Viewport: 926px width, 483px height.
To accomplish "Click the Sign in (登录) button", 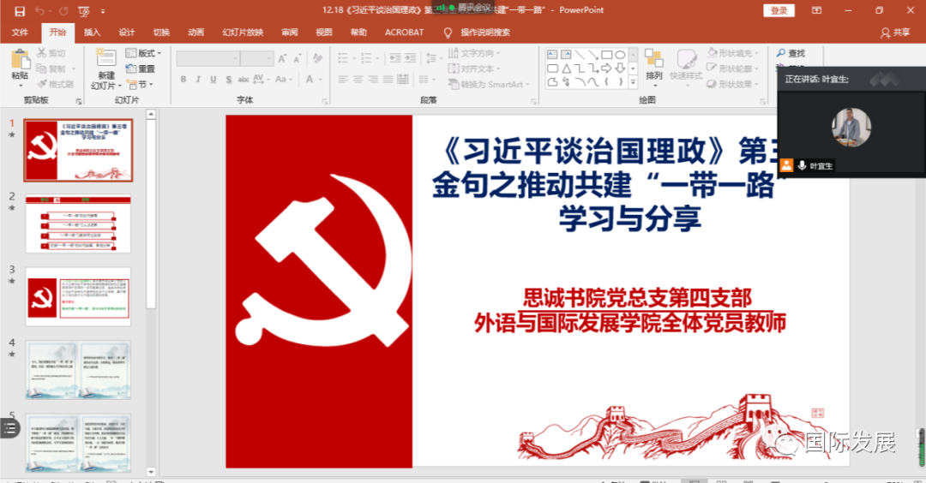I will point(779,10).
